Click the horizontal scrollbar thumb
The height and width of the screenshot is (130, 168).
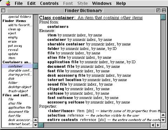point(41,125)
